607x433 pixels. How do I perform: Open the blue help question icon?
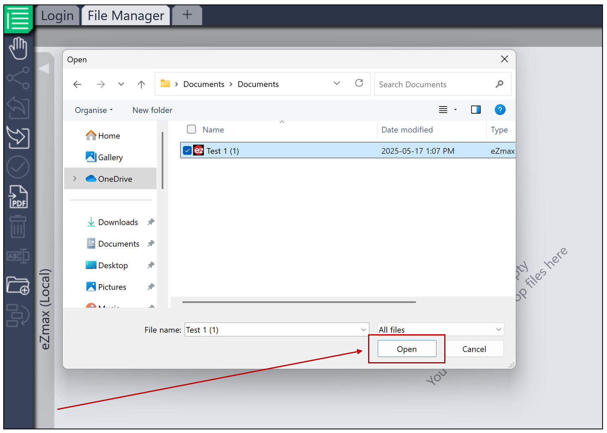click(x=500, y=110)
